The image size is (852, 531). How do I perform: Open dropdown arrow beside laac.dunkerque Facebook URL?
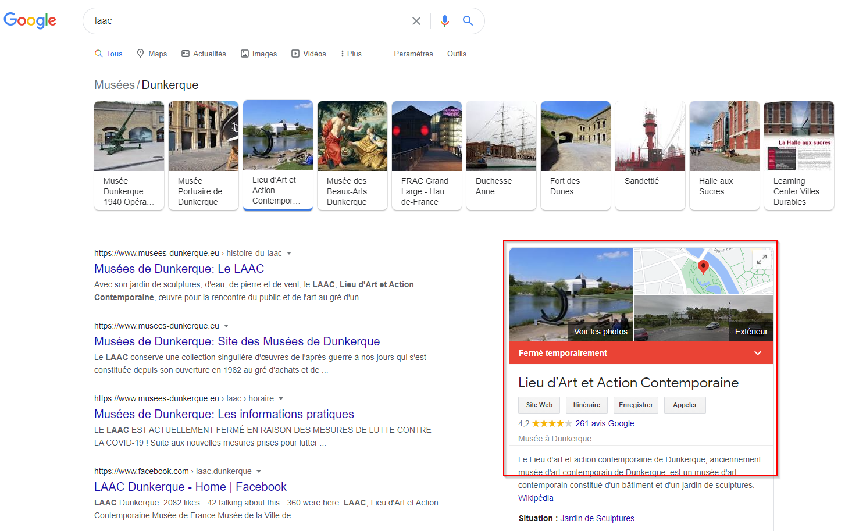[259, 472]
